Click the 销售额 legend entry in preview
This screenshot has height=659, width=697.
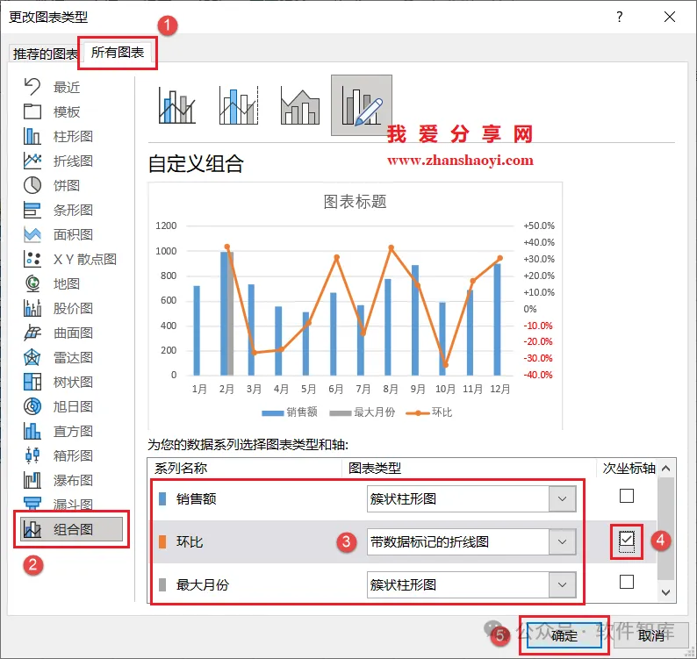(290, 412)
